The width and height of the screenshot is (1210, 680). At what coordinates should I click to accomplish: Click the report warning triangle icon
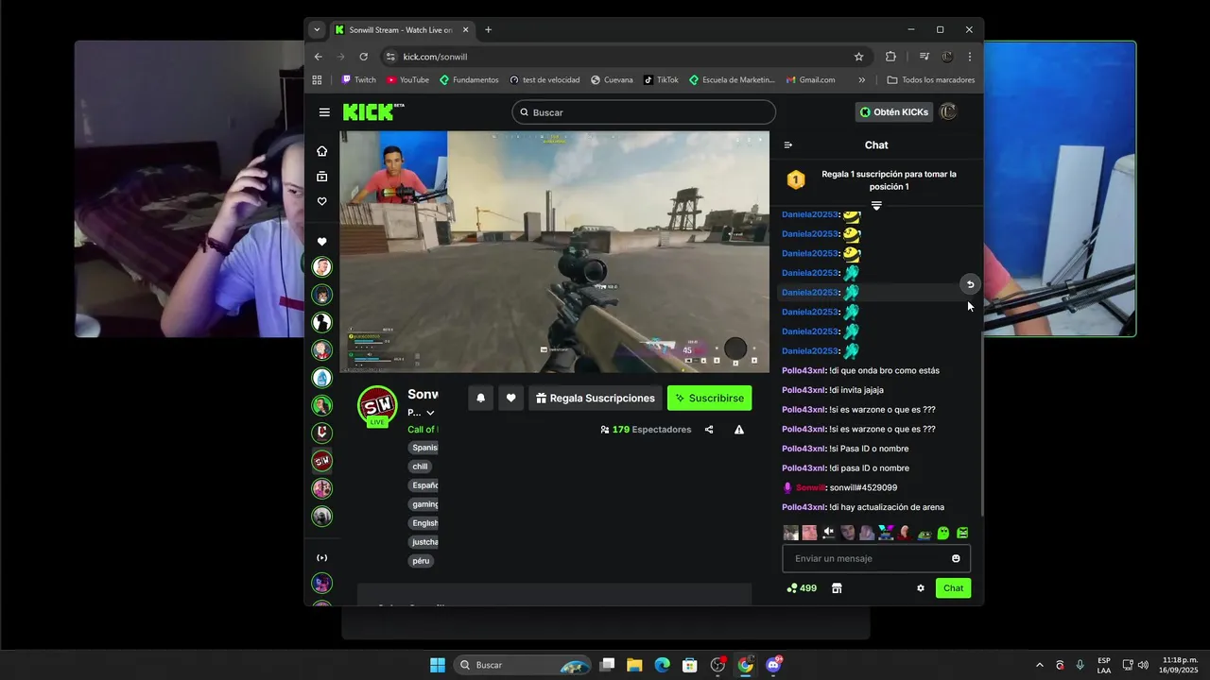point(739,430)
